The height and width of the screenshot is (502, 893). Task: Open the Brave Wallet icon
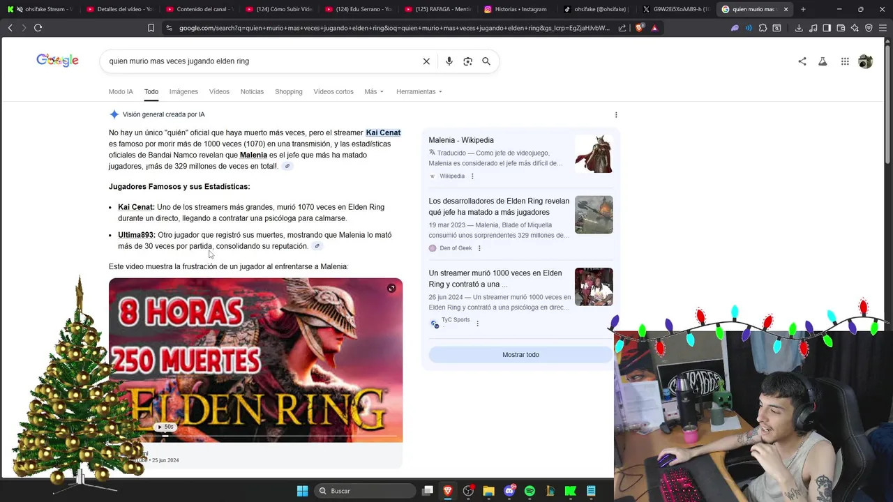click(x=841, y=28)
